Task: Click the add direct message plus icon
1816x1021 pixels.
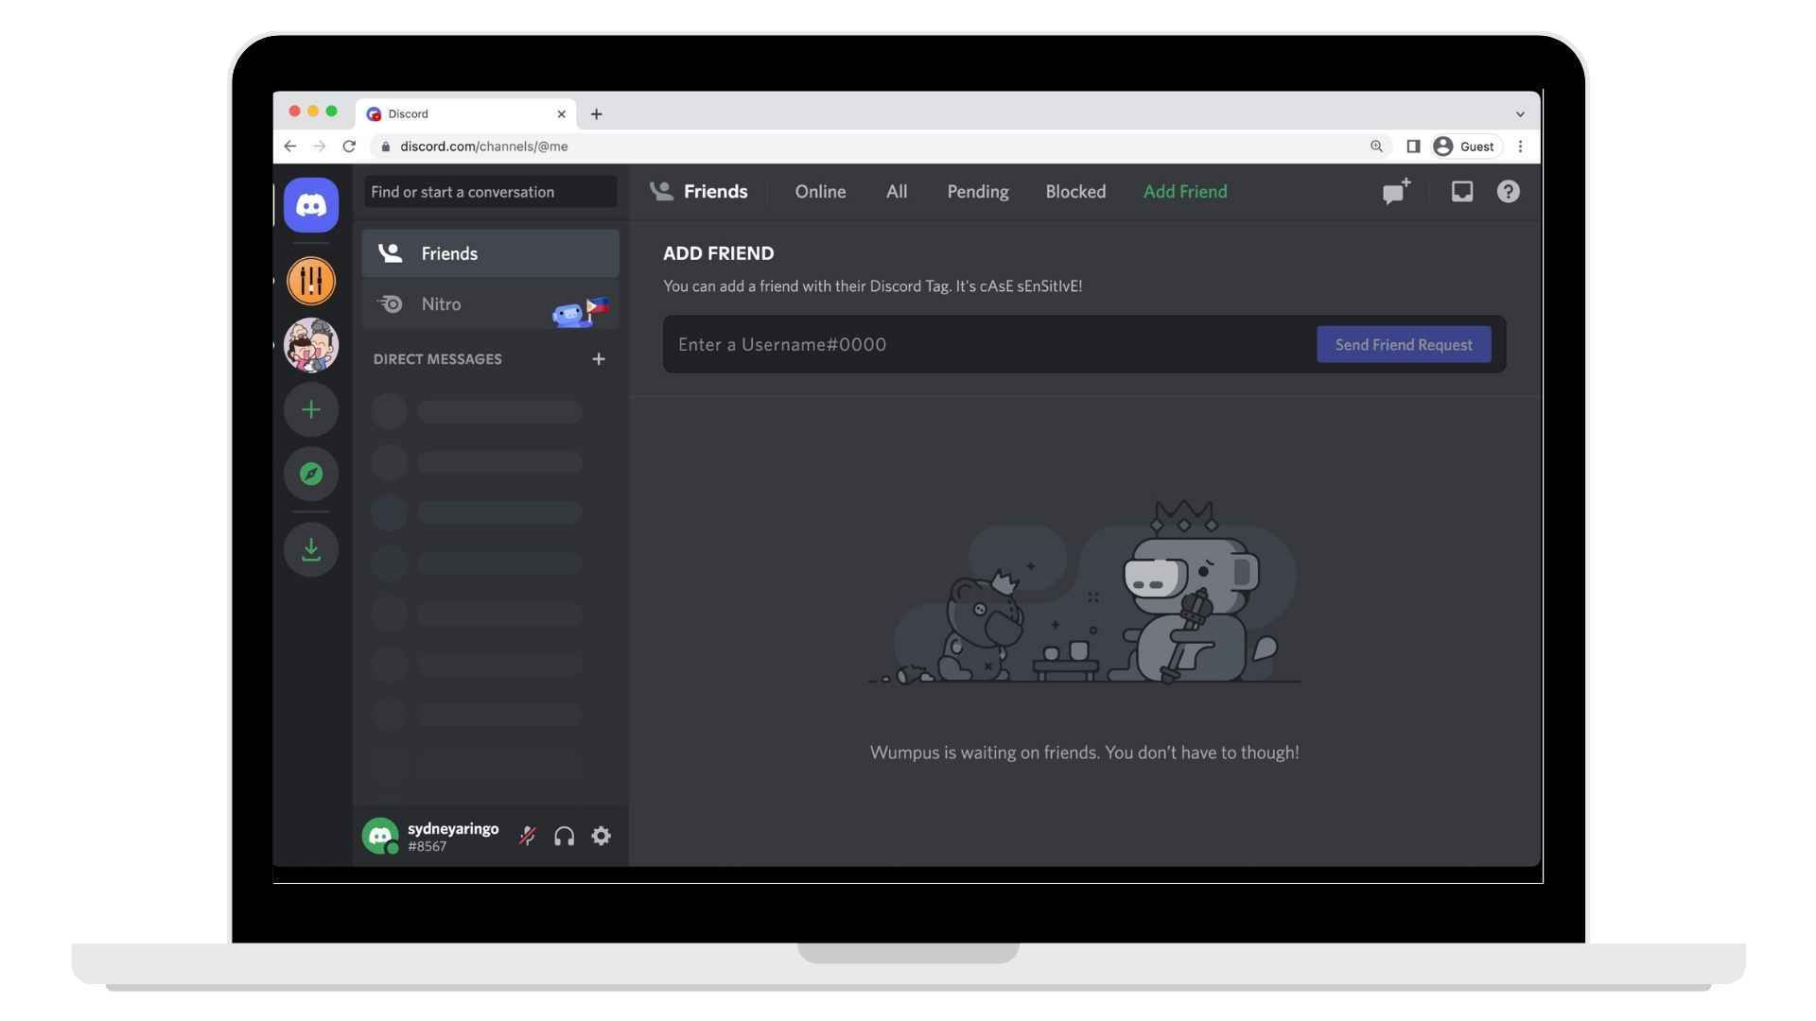Action: point(600,359)
